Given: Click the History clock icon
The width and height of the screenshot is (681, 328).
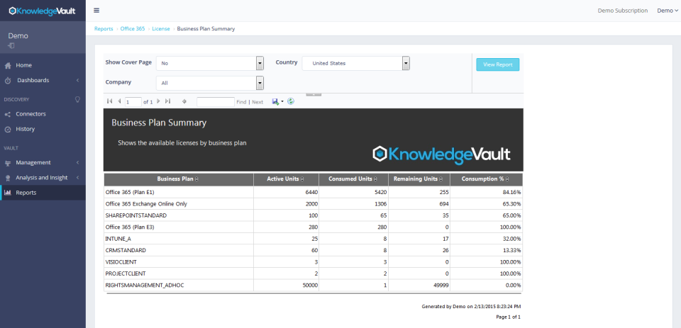Looking at the screenshot, I should click(x=7, y=130).
